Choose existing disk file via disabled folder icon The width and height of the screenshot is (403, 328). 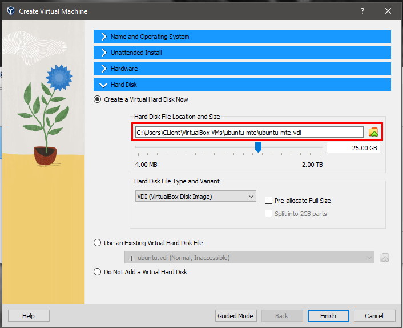click(x=384, y=257)
